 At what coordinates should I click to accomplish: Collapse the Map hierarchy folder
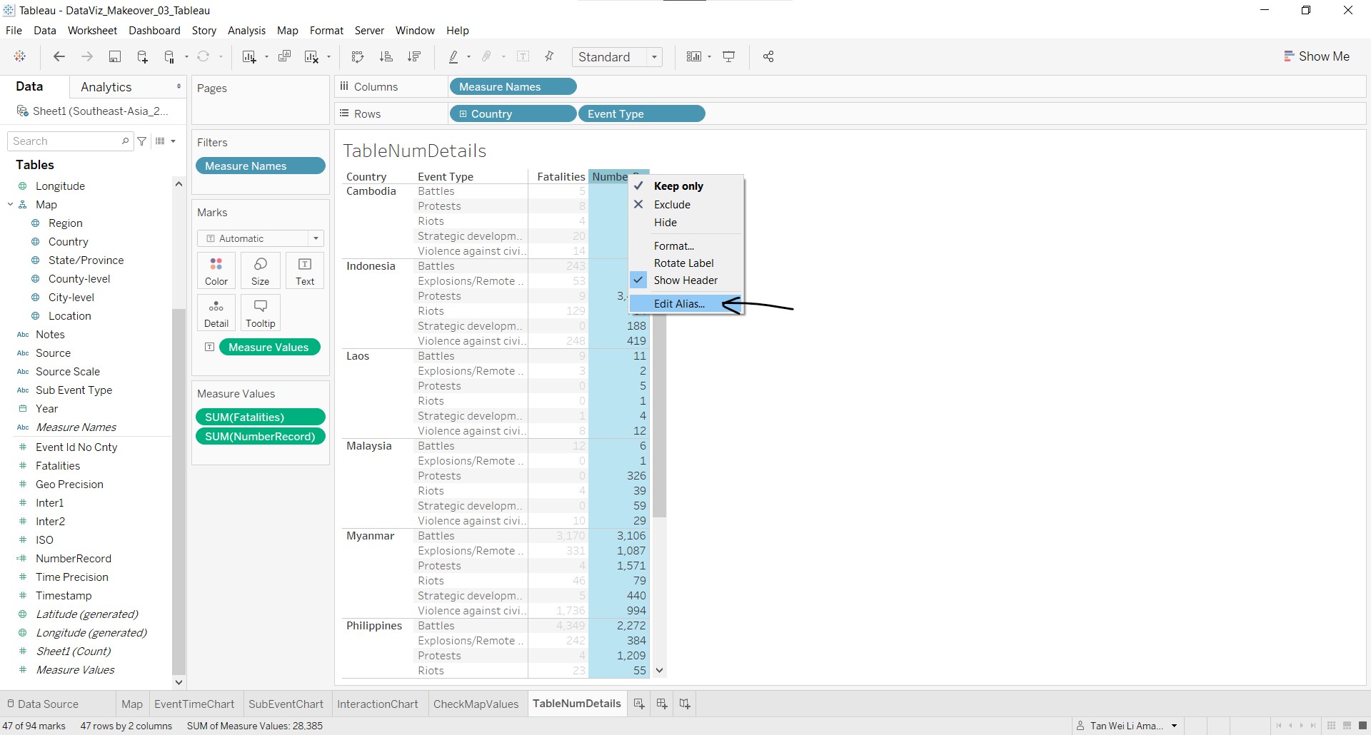pyautogui.click(x=11, y=205)
